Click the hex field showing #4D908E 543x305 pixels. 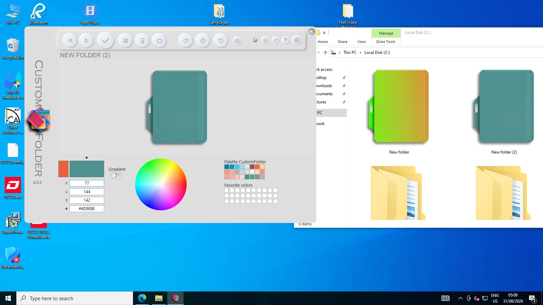point(87,209)
